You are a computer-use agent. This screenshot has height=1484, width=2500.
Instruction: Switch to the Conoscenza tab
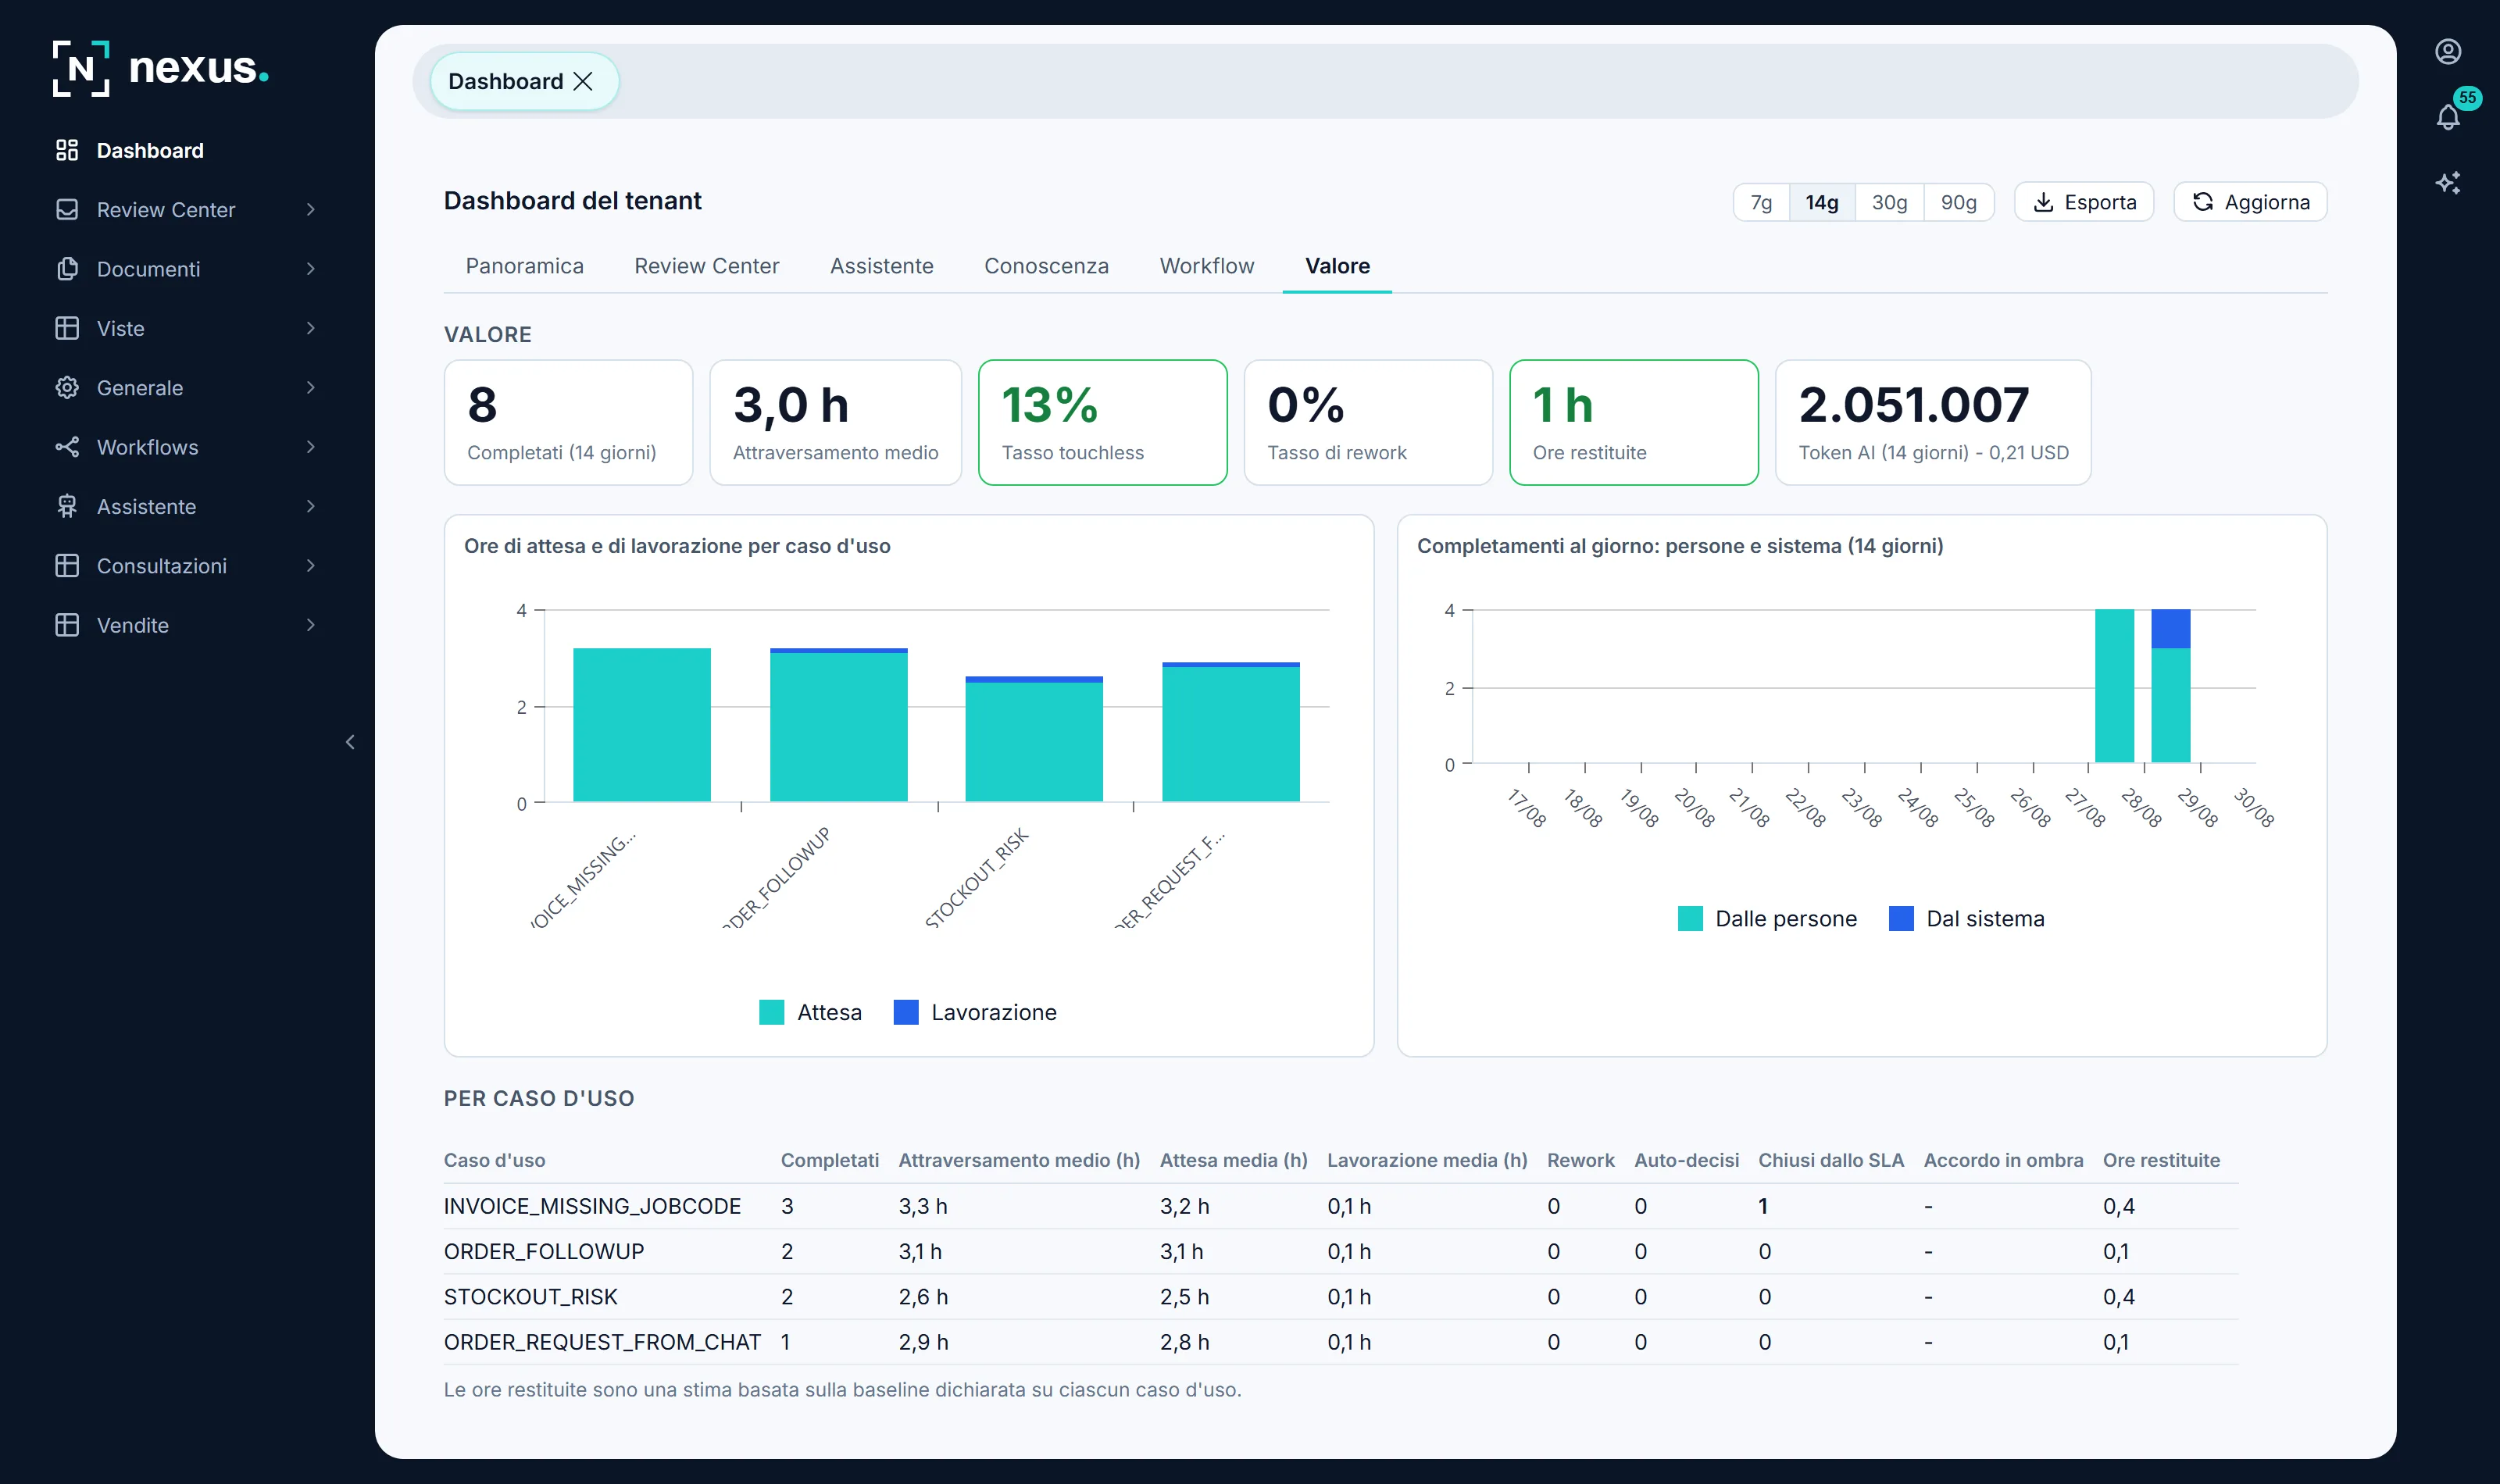point(1047,266)
